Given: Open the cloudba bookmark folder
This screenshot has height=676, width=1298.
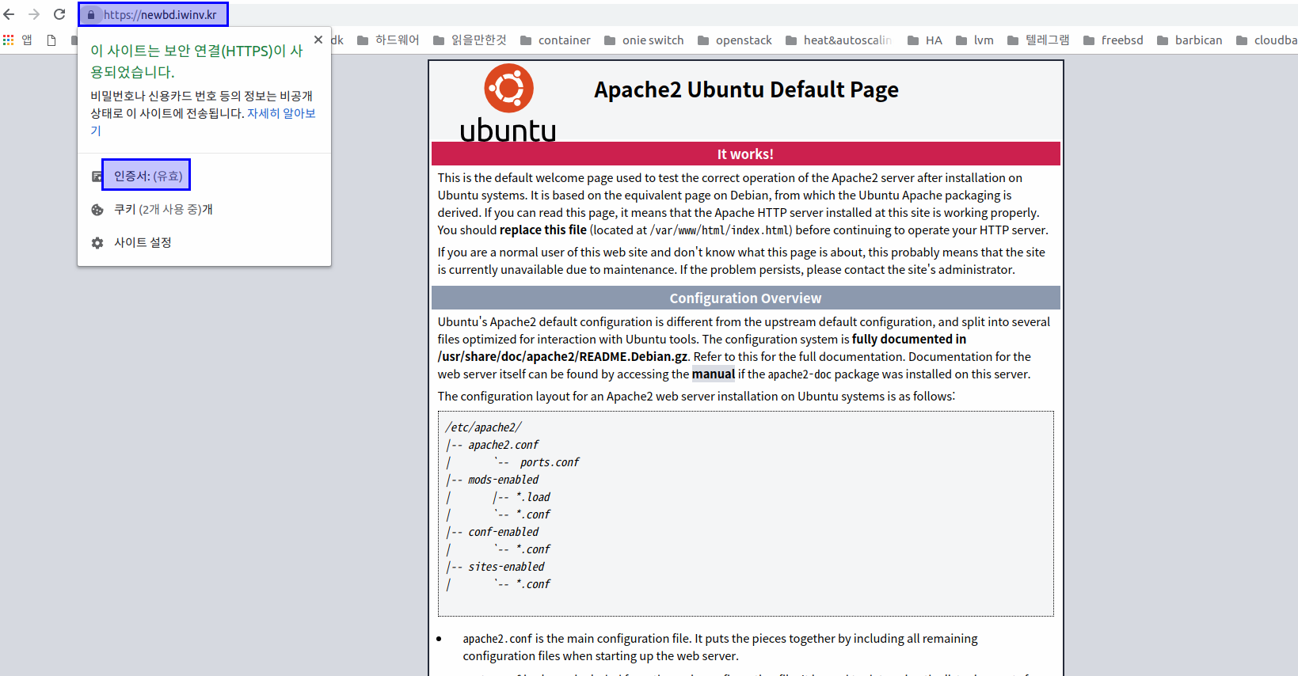Looking at the screenshot, I should tap(1266, 40).
